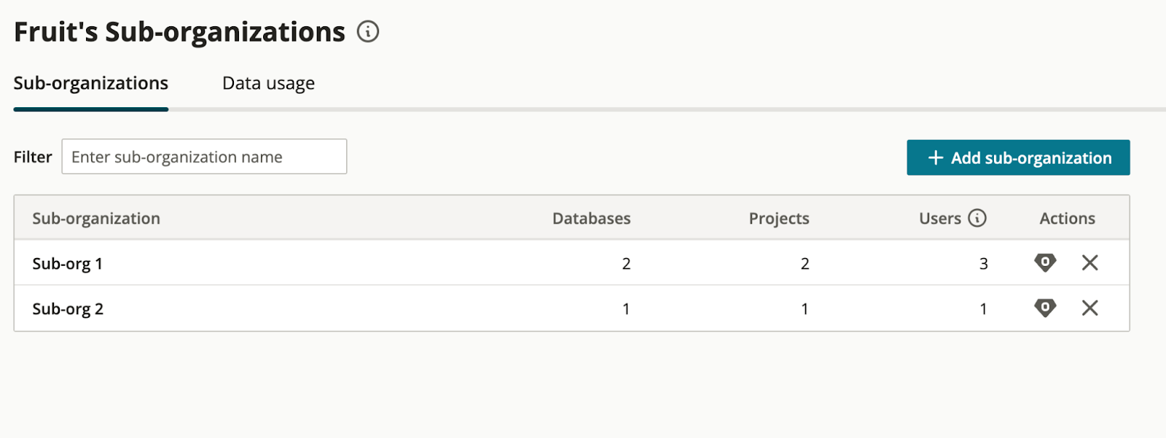This screenshot has height=438, width=1166.
Task: Click the badge icon for Sub-org 2
Action: 1044,308
